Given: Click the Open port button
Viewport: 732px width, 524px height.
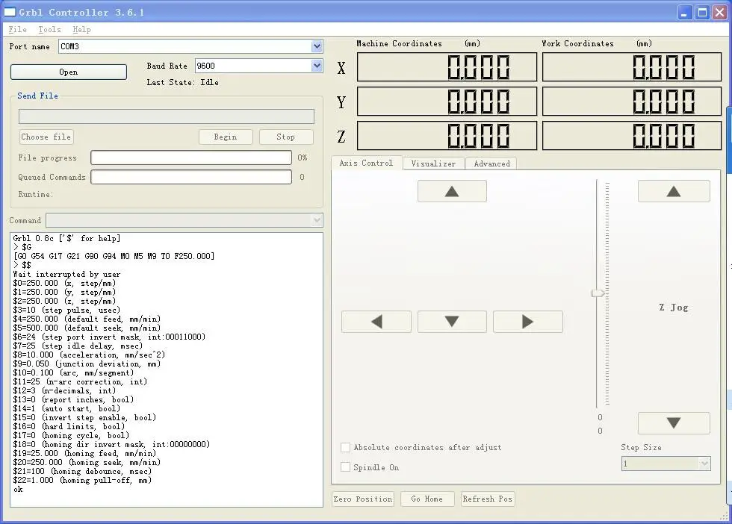Looking at the screenshot, I should point(68,72).
